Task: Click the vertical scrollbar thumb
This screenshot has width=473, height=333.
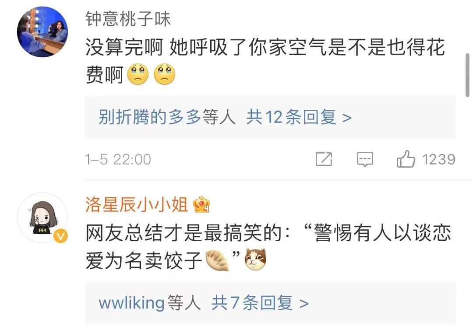Action: [468, 75]
